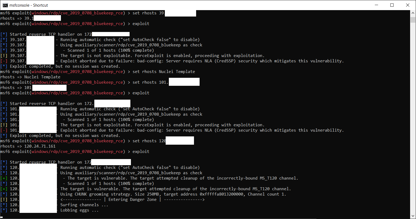Click the scrollbar up arrow

[x=413, y=13]
